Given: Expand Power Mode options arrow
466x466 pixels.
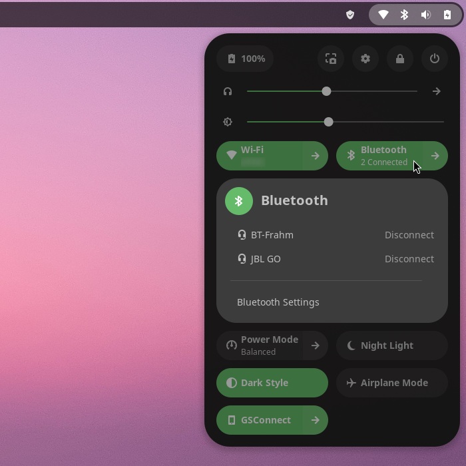Looking at the screenshot, I should (316, 346).
